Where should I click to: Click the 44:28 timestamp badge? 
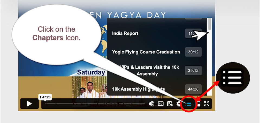193,89
